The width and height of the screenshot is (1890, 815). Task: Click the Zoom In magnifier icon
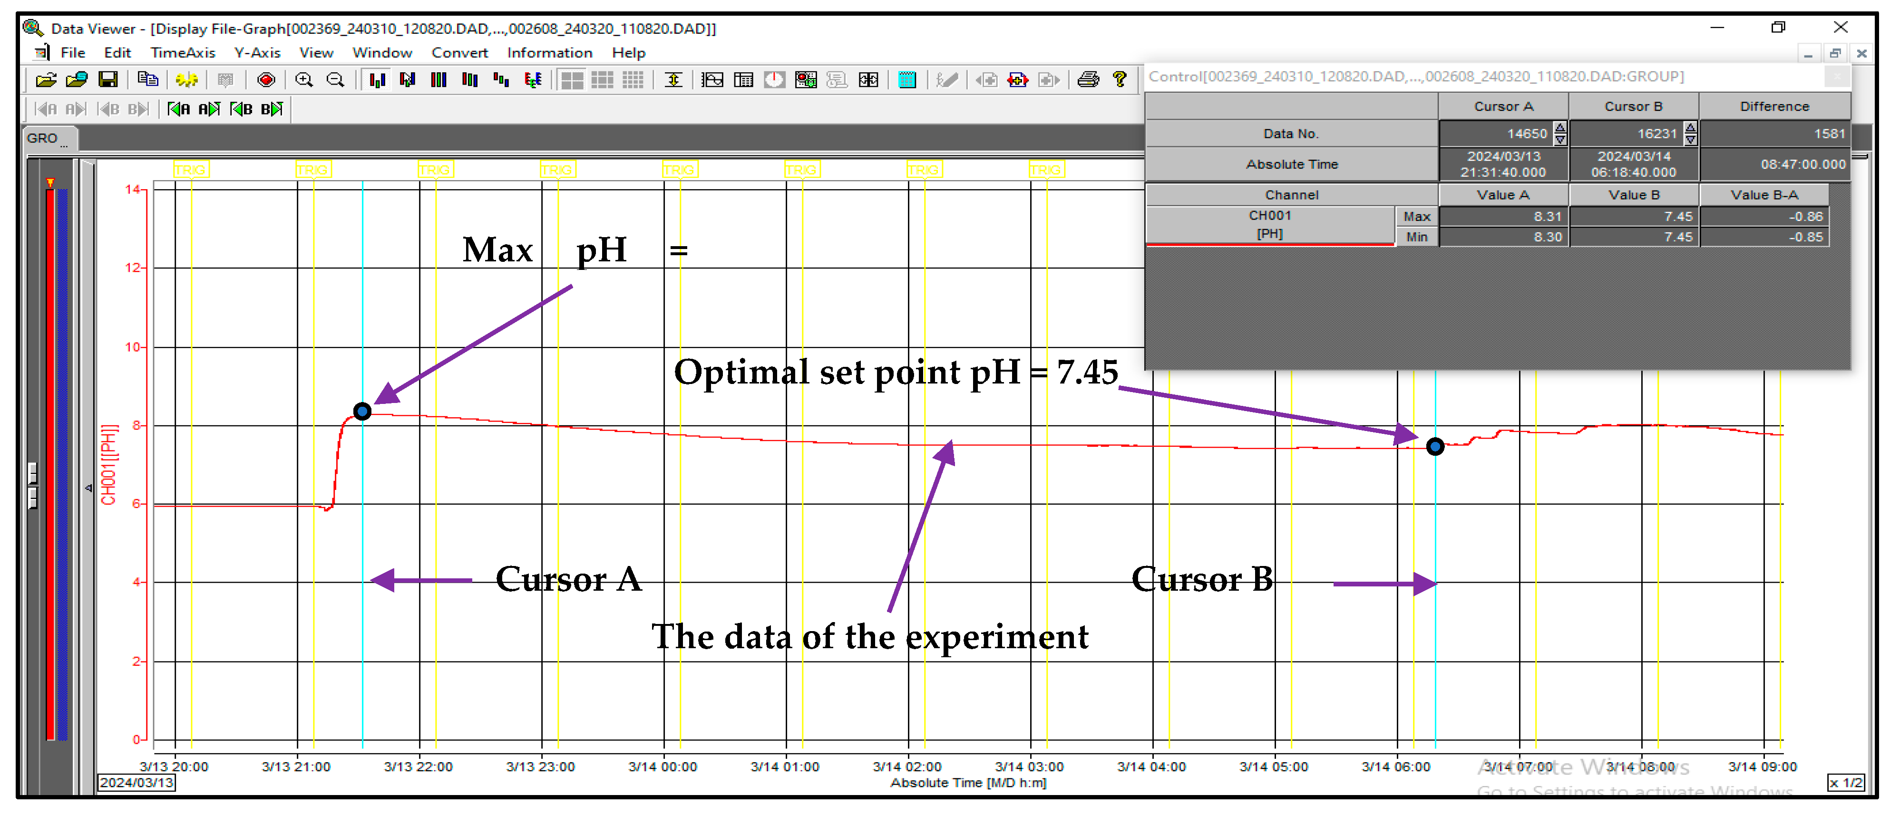coord(304,79)
